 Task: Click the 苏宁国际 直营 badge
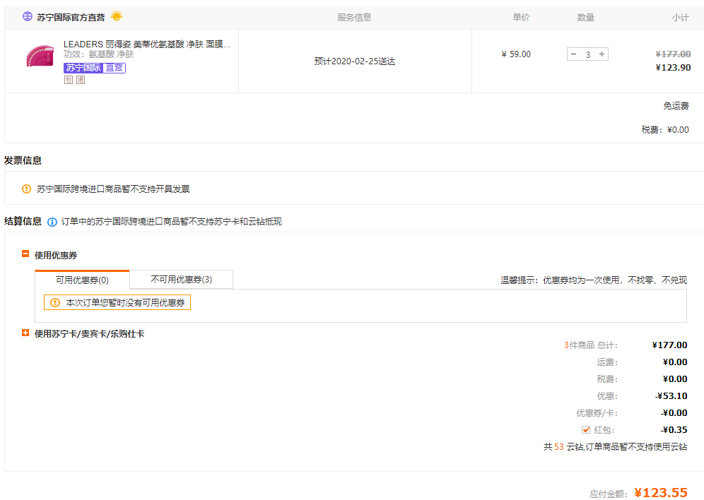95,68
